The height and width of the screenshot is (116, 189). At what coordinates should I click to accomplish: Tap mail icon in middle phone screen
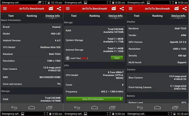point(114,9)
